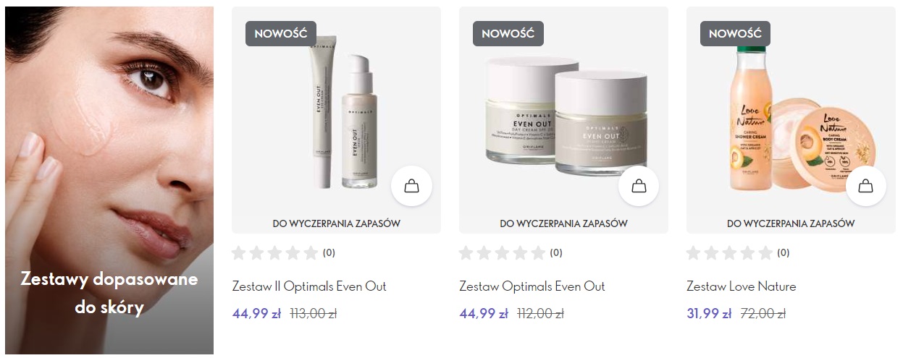The width and height of the screenshot is (903, 358).
Task: Click the 44,99 zł price of Zestaw II
Action: coord(256,314)
